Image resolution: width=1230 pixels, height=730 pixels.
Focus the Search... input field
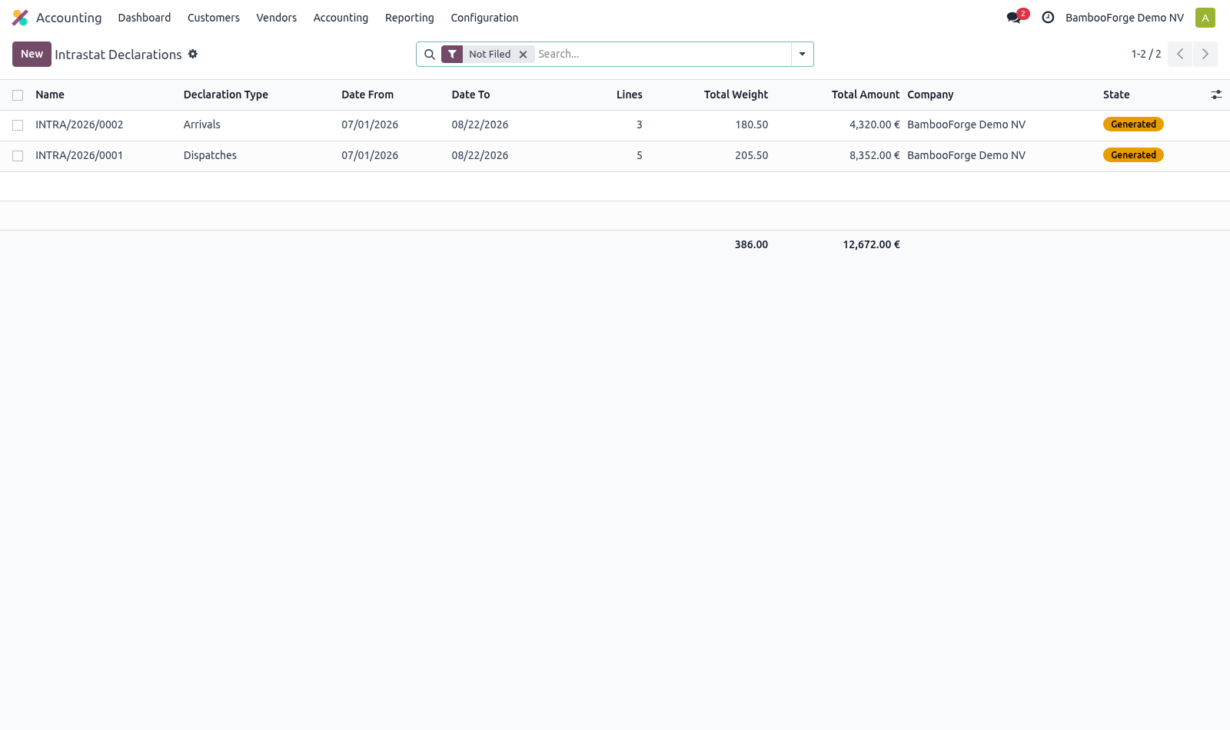[x=661, y=54]
